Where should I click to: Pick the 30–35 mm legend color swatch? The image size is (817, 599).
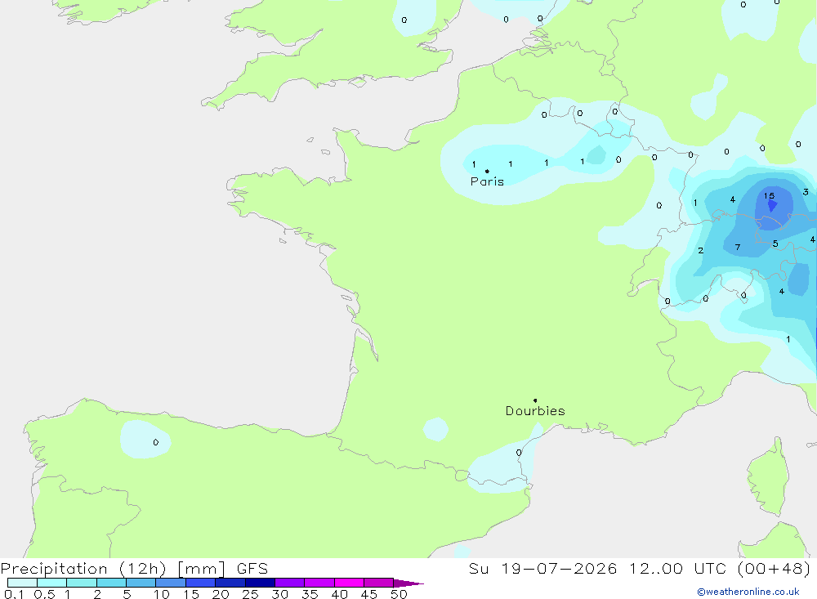pos(290,583)
